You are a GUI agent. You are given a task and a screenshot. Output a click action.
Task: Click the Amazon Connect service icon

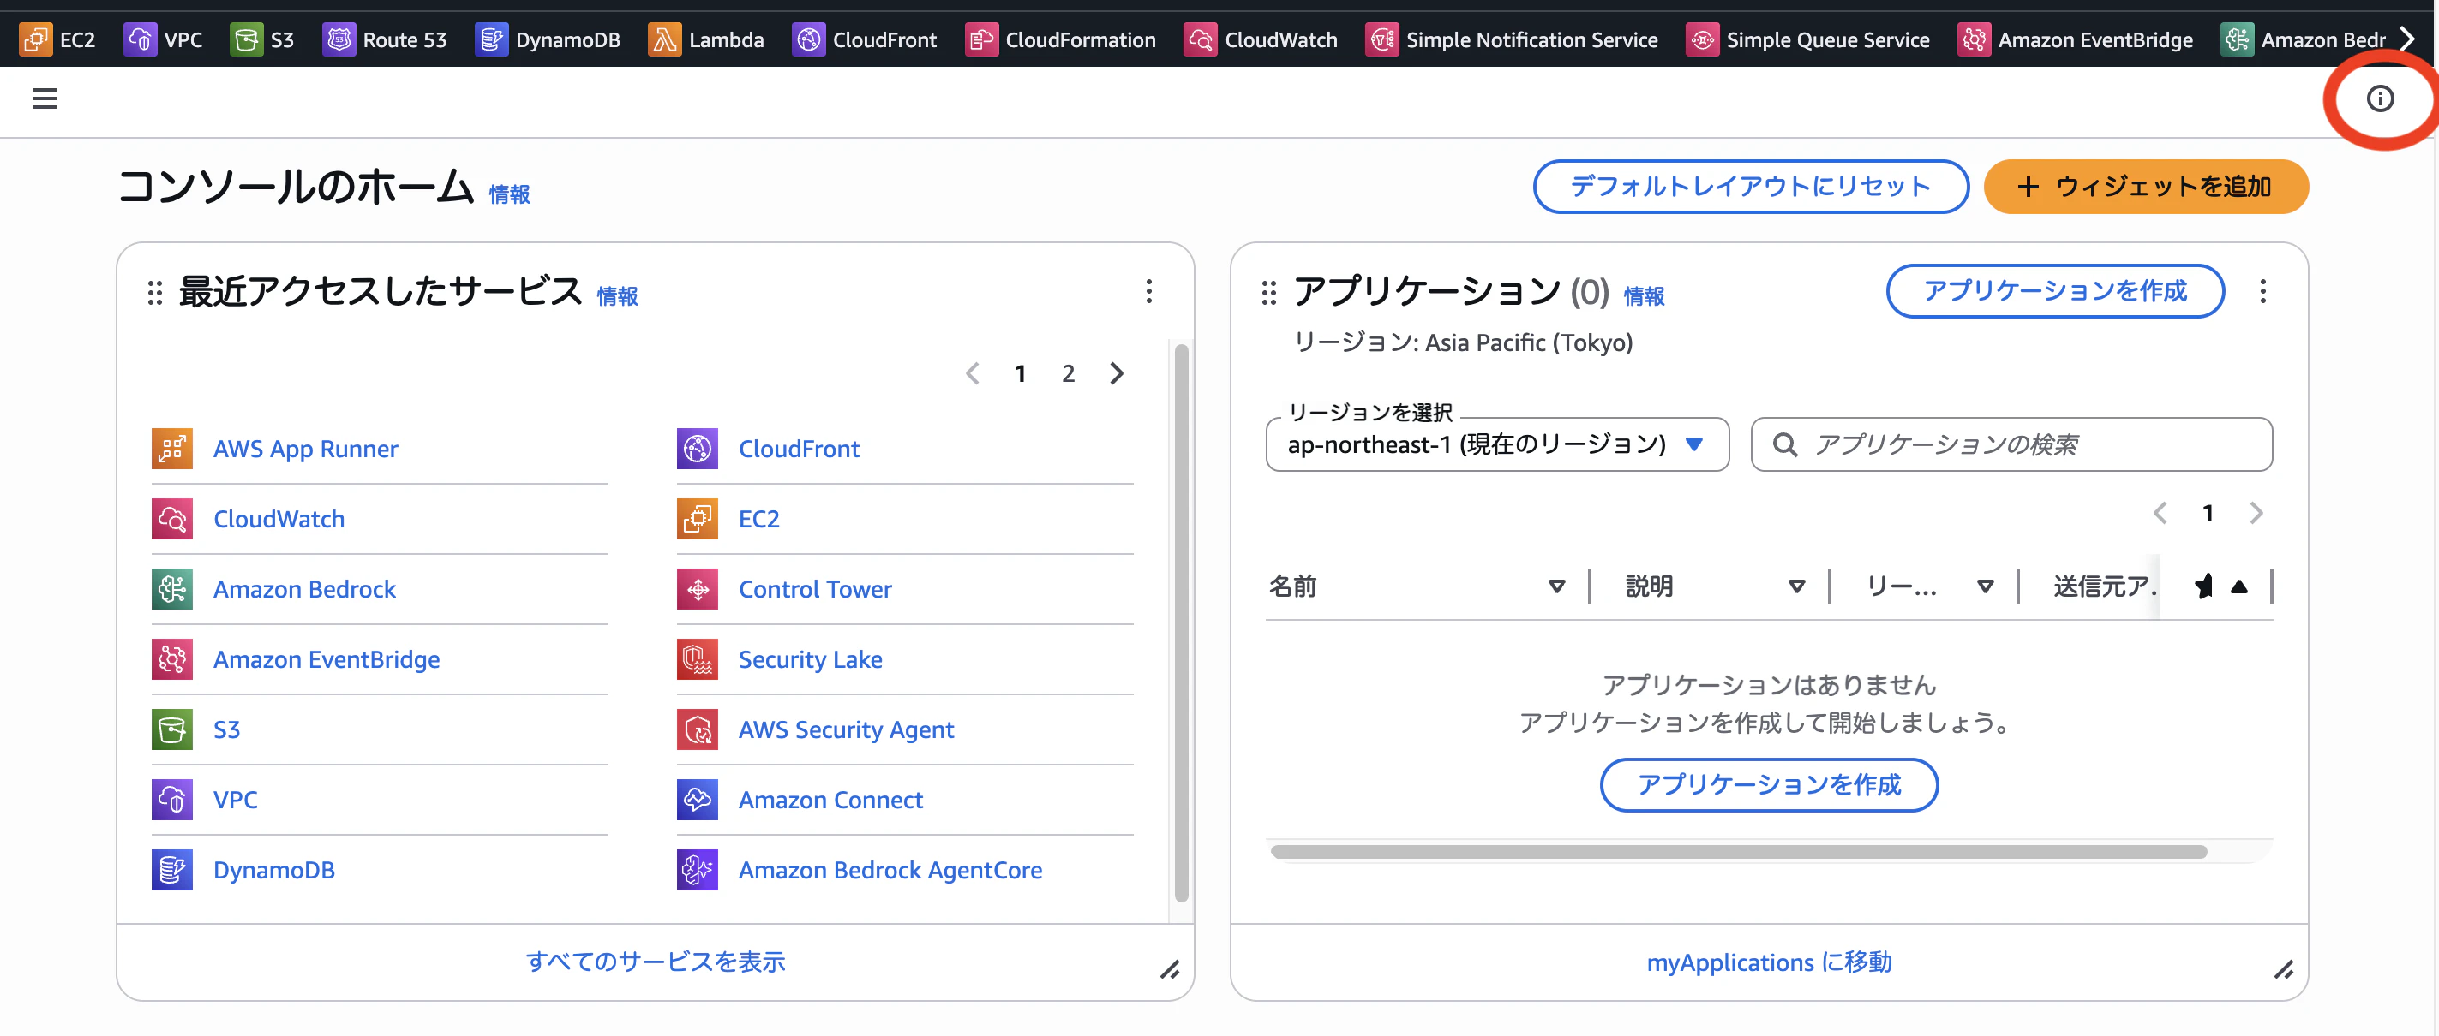pyautogui.click(x=698, y=800)
